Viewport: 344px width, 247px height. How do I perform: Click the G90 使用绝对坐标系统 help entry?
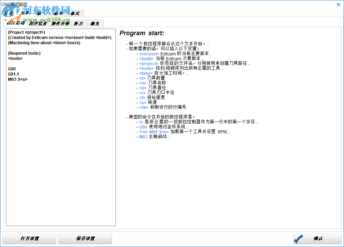pyautogui.click(x=164, y=127)
